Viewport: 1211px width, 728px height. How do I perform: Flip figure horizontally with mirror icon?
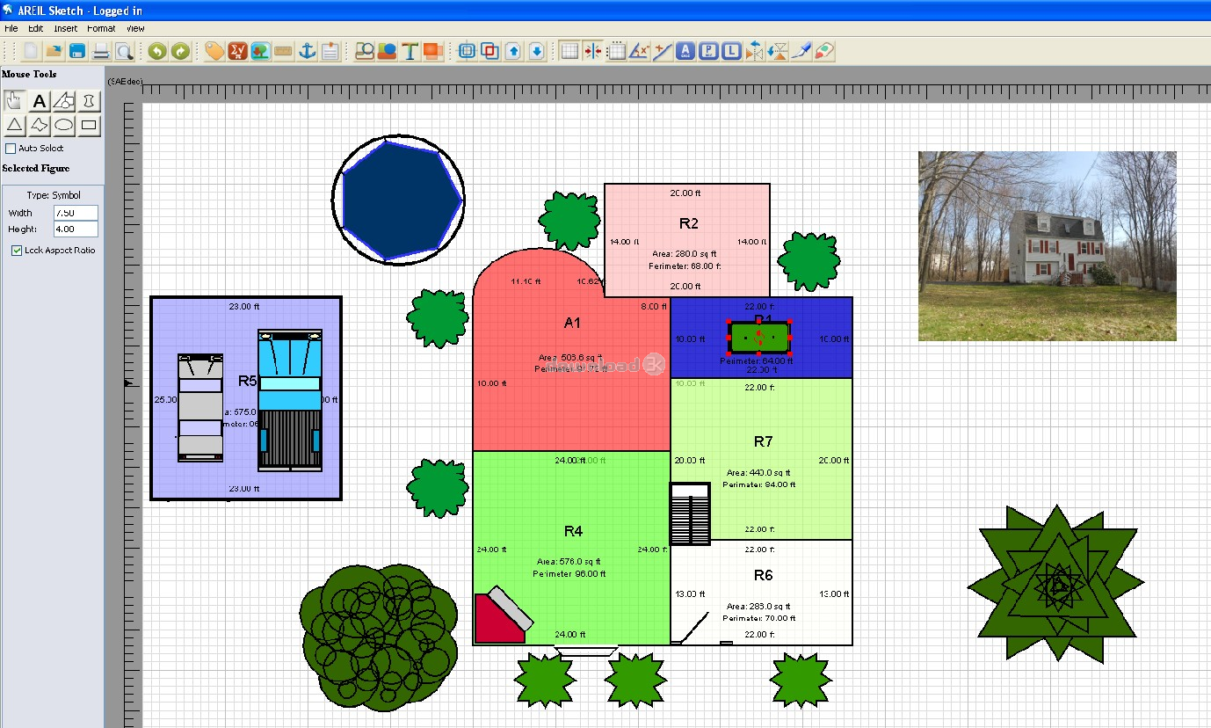tap(755, 51)
